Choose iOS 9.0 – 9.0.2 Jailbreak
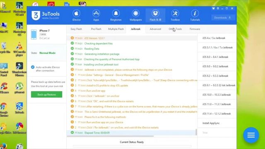This screenshot has height=149, width=265. (x=217, y=66)
